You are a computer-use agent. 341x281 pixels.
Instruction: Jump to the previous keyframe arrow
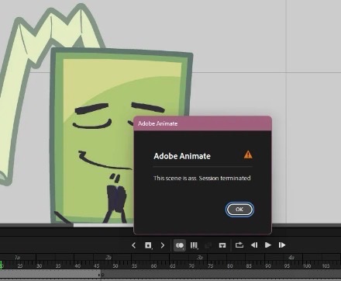pyautogui.click(x=133, y=245)
